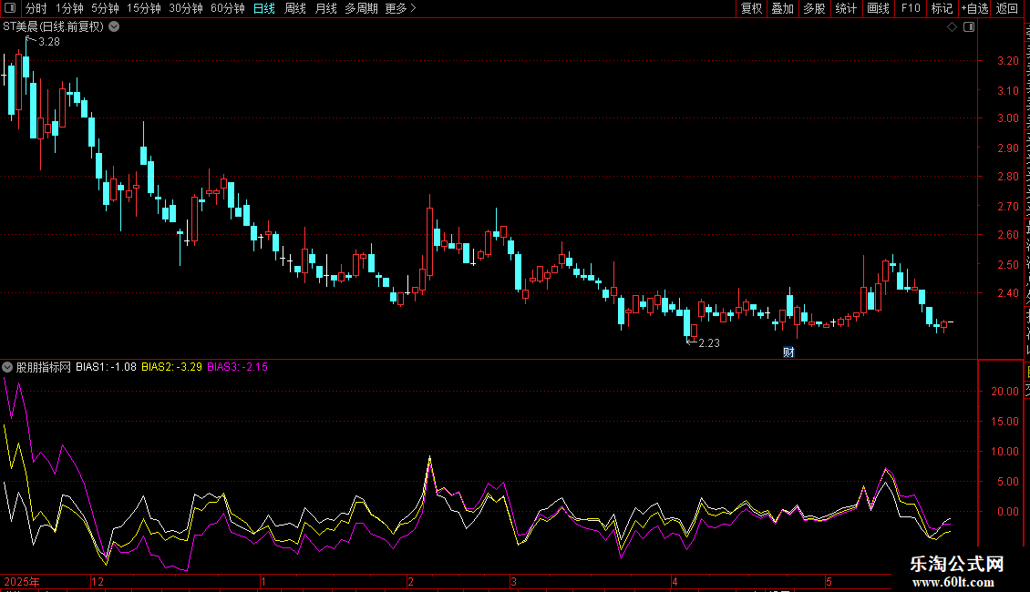
Task: Click the 20.00 indicator axis label
Action: click(x=1004, y=391)
